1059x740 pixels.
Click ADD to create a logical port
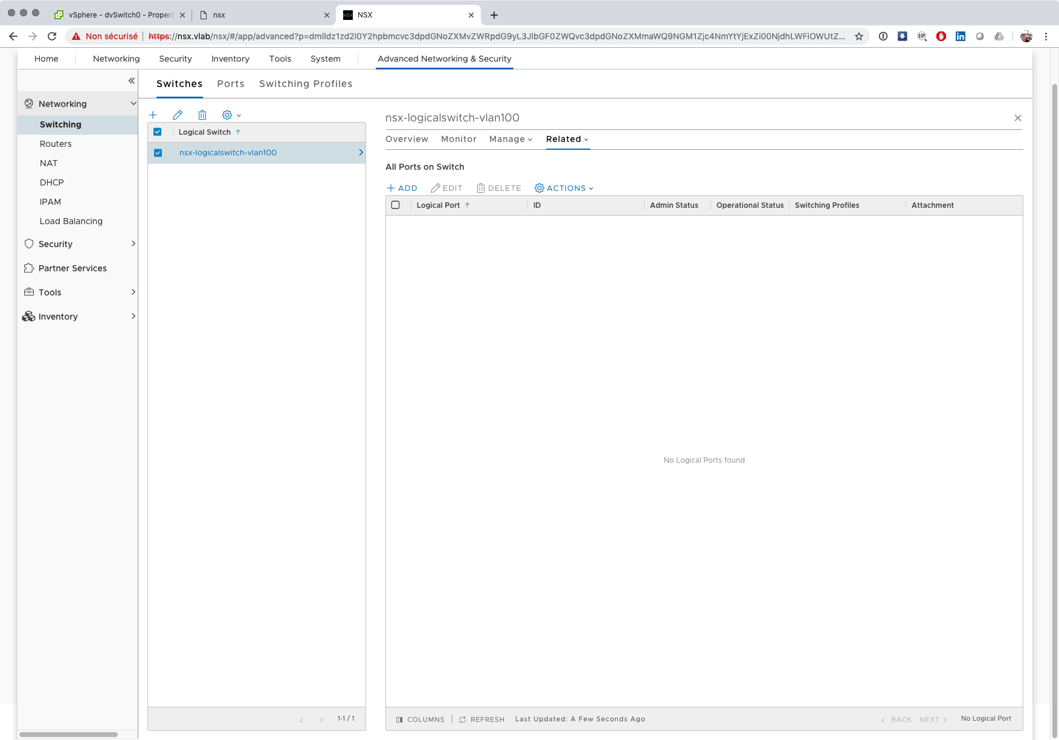[402, 188]
